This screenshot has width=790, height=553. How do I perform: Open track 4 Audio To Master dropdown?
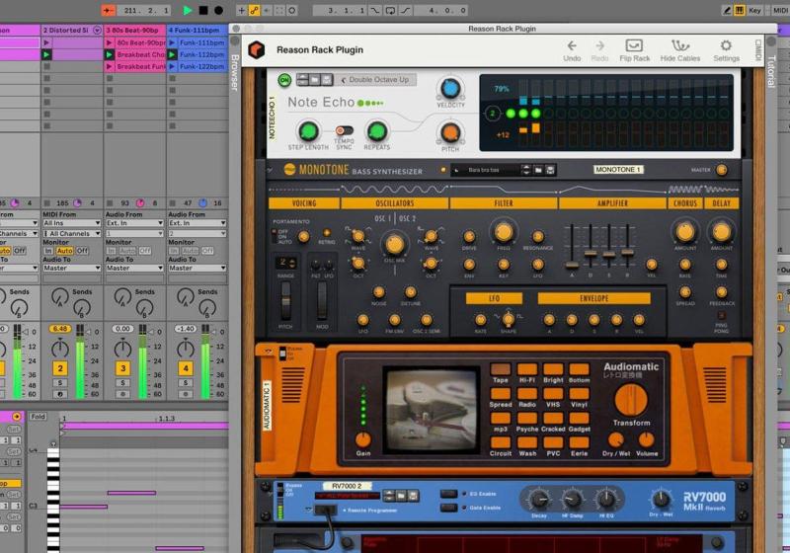(x=197, y=268)
